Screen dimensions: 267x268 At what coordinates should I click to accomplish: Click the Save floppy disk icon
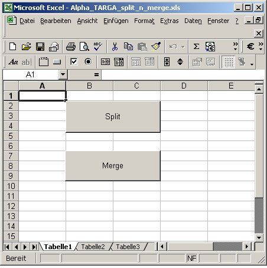[40, 47]
